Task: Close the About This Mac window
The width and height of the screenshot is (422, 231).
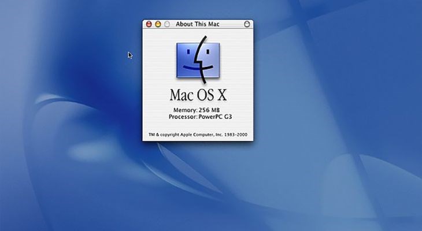Action: (149, 24)
